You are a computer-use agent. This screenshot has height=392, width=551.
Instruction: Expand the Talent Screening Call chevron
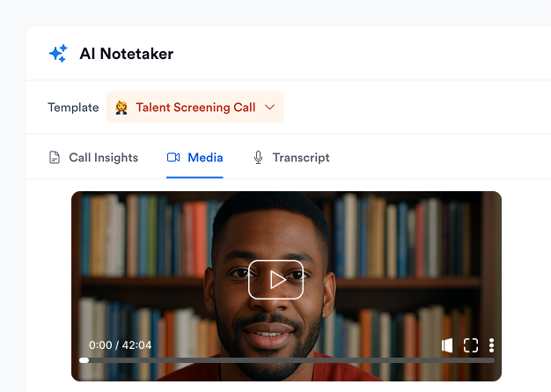(269, 107)
